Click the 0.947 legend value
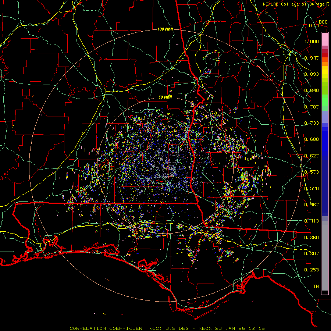 coord(312,58)
